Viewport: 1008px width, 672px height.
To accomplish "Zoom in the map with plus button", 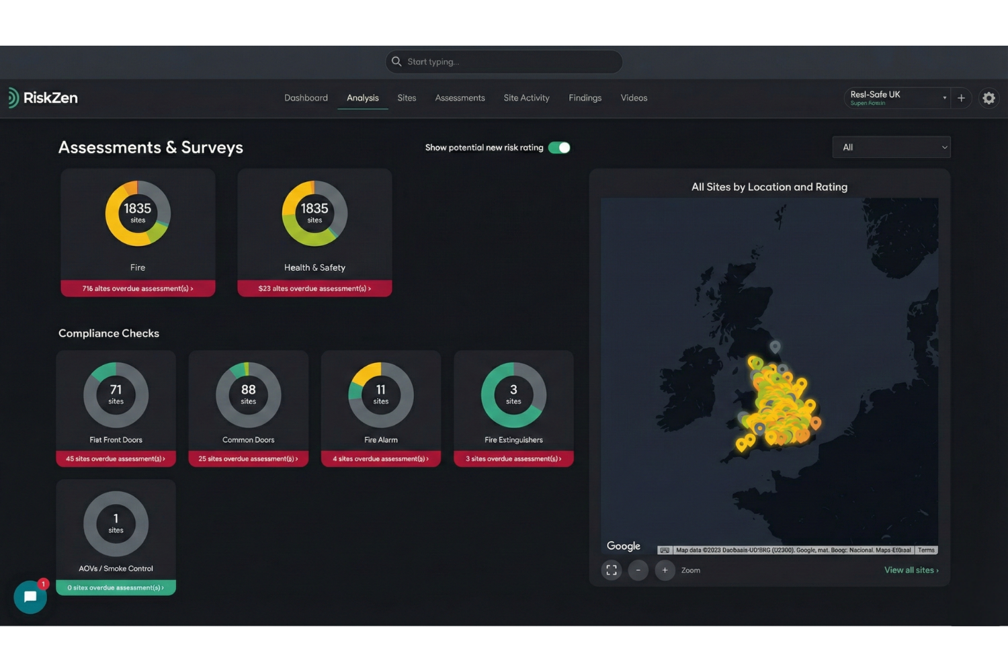I will click(x=665, y=570).
